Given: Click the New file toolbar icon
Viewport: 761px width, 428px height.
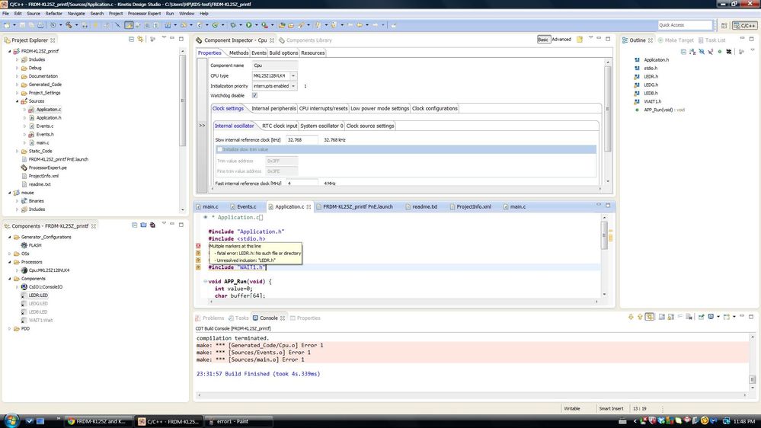Looking at the screenshot, I should 7,25.
